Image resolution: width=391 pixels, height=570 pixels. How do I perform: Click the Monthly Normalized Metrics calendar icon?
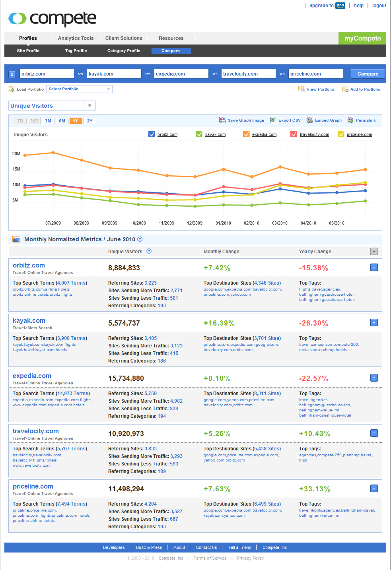pos(16,239)
